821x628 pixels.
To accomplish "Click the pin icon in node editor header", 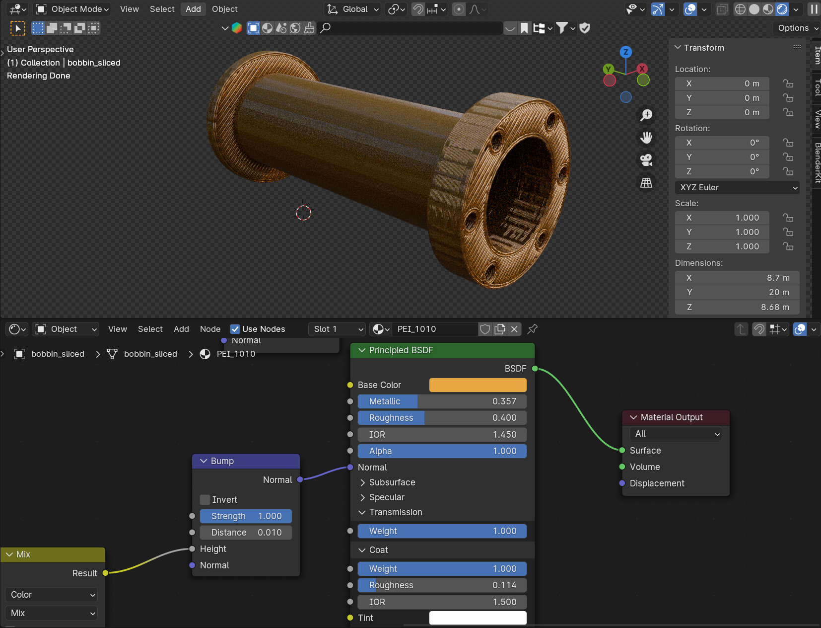I will [533, 329].
